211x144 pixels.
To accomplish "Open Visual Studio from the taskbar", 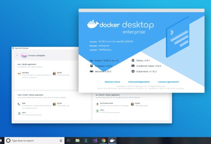I will (95, 140).
